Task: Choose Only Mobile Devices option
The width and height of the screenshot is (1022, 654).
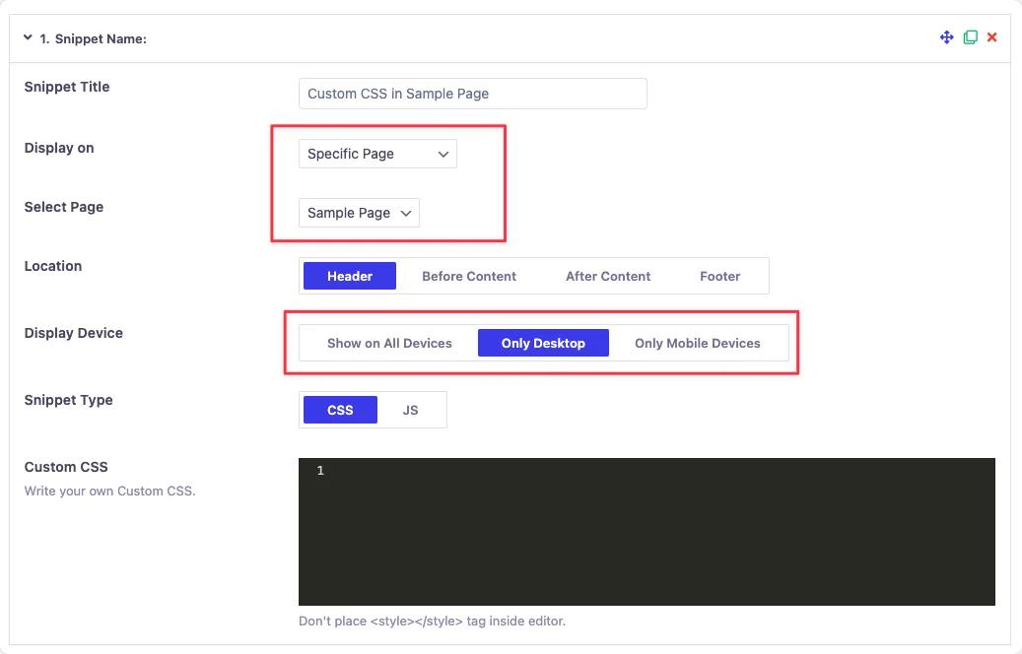Action: 698,344
